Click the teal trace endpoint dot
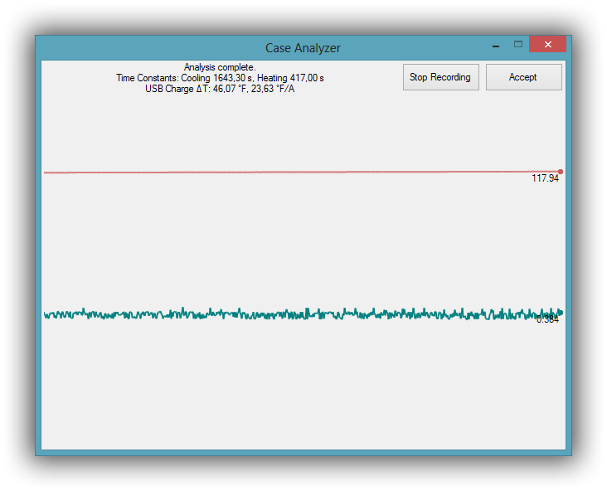This screenshot has height=491, width=607. click(561, 313)
